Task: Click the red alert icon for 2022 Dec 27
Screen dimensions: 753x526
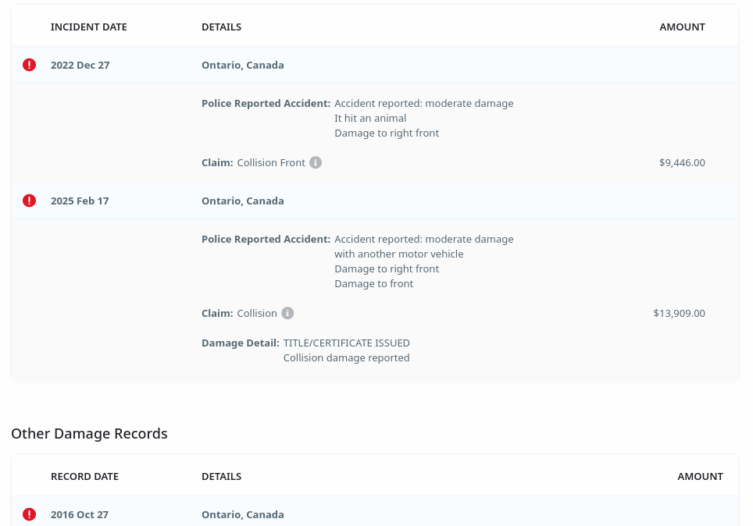Action: 30,65
